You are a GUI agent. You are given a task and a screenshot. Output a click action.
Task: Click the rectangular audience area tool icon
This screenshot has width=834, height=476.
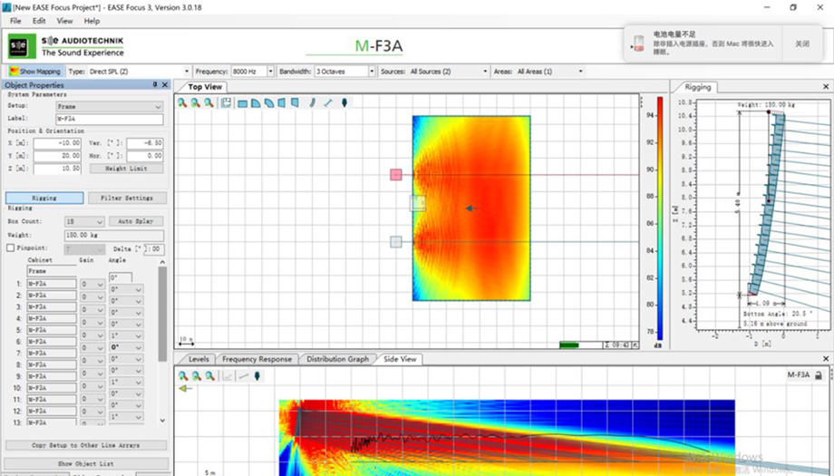point(243,103)
